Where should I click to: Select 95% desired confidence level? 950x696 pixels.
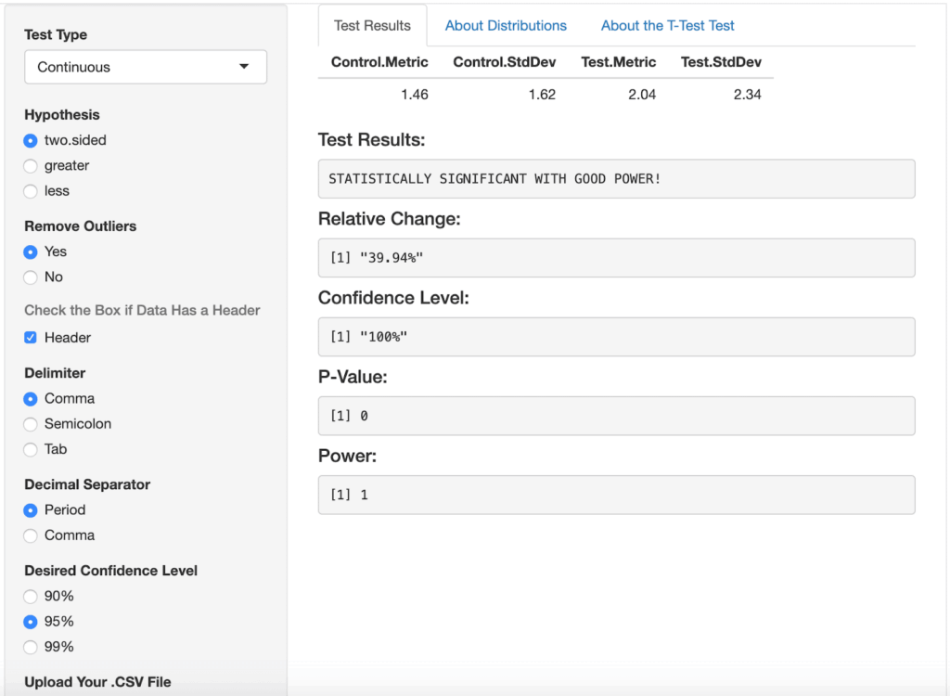pos(31,622)
